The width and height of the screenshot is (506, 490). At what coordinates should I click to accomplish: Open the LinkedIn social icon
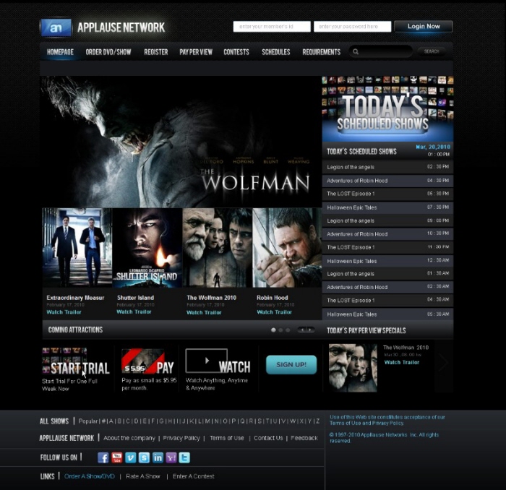(158, 457)
